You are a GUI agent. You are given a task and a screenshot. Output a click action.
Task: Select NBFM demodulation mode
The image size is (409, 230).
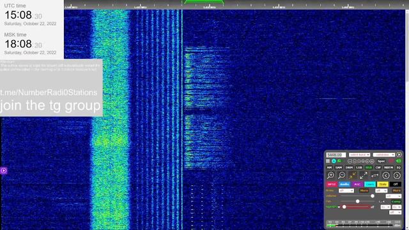point(389,167)
